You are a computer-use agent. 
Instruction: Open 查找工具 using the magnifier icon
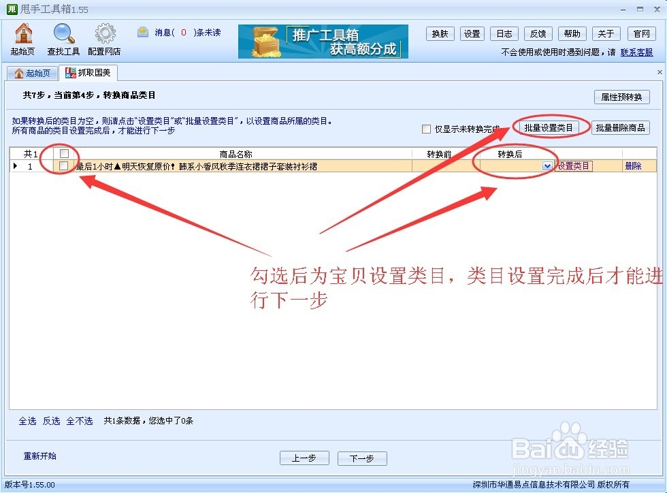pos(63,39)
